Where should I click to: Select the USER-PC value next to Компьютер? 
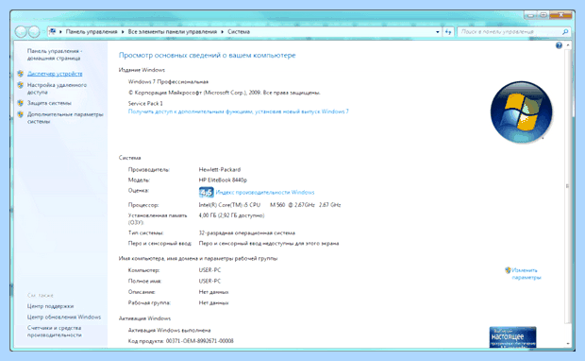pyautogui.click(x=209, y=270)
